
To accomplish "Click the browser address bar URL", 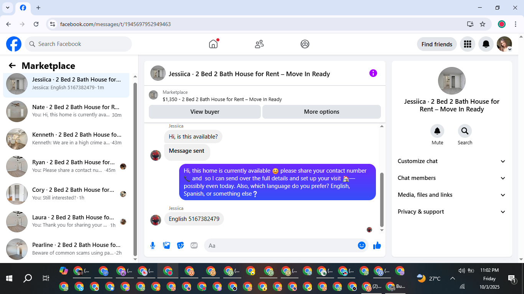I will 115,24.
